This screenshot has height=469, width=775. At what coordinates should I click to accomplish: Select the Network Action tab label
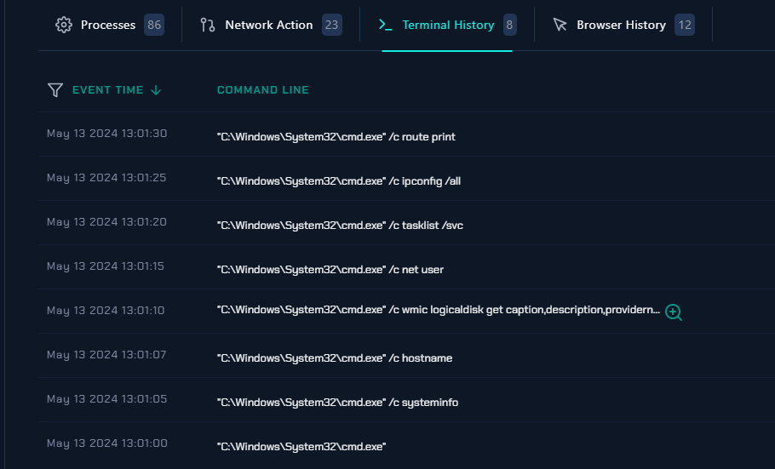pyautogui.click(x=268, y=25)
